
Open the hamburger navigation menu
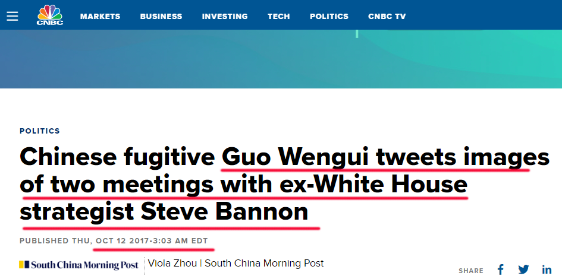pos(13,16)
